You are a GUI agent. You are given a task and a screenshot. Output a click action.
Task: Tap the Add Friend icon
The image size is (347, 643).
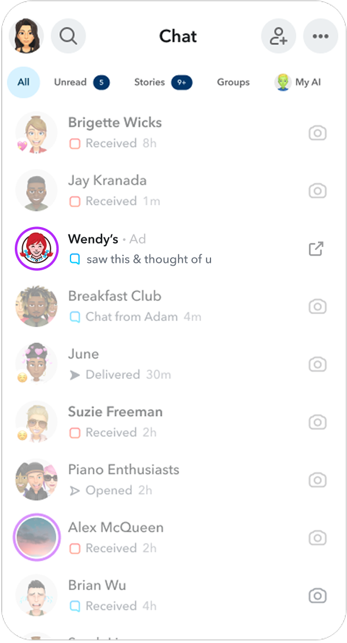[279, 36]
